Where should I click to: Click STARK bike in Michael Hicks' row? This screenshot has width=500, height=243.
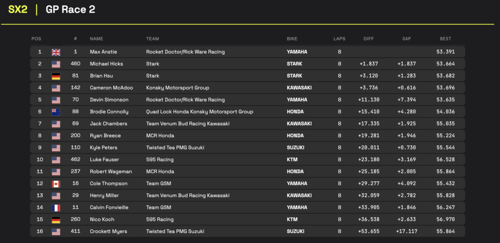(294, 64)
